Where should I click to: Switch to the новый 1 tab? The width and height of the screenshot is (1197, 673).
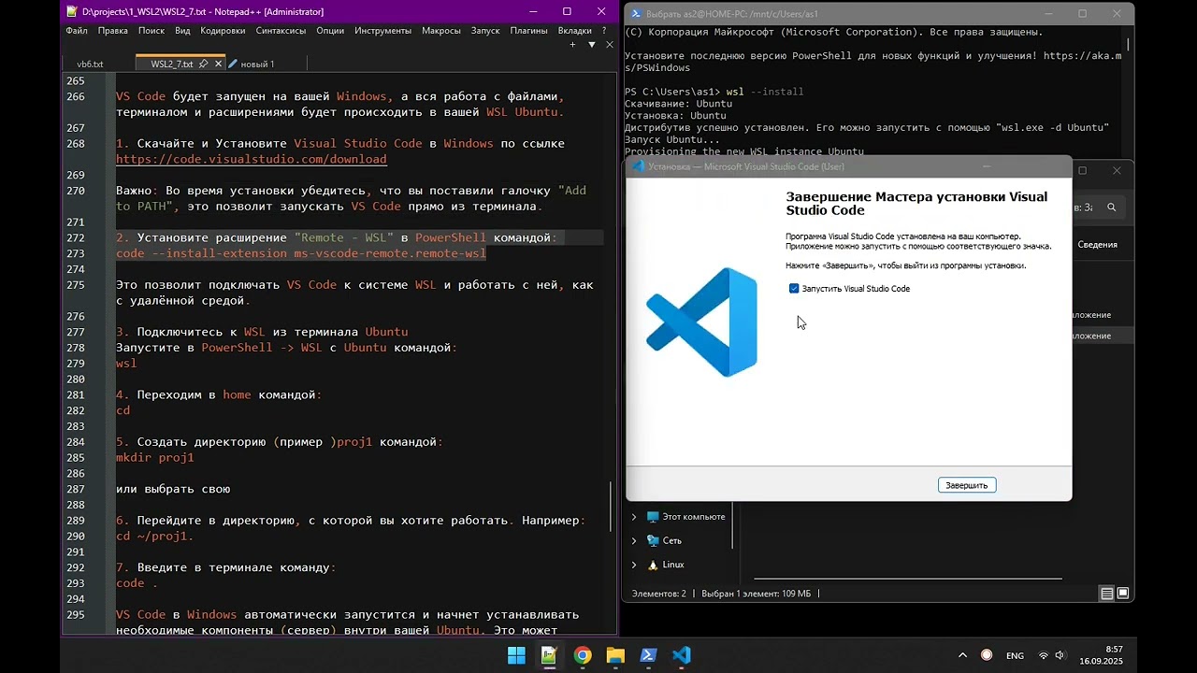click(x=258, y=64)
